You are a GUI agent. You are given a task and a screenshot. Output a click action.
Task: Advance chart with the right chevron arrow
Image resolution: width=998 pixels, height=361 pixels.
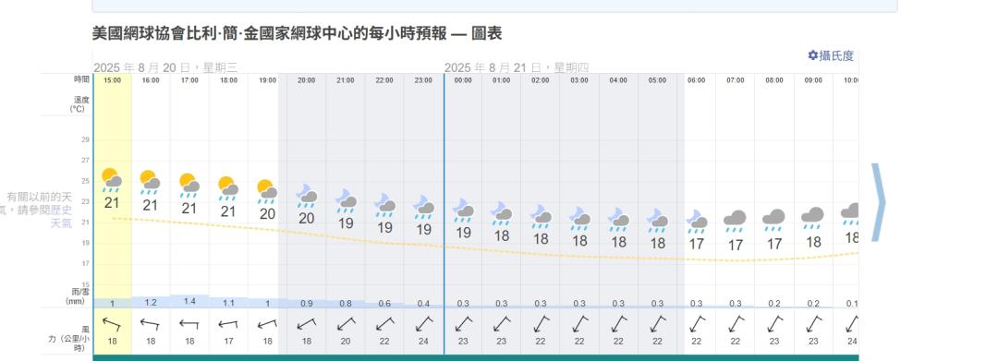(x=879, y=203)
